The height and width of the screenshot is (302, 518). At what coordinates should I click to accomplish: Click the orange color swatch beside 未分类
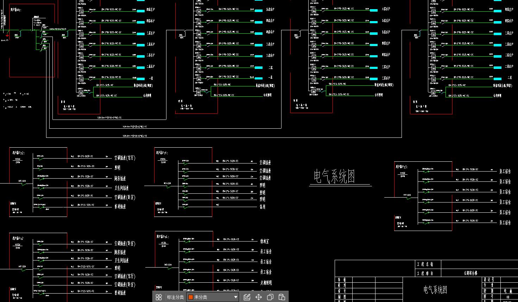coord(190,297)
